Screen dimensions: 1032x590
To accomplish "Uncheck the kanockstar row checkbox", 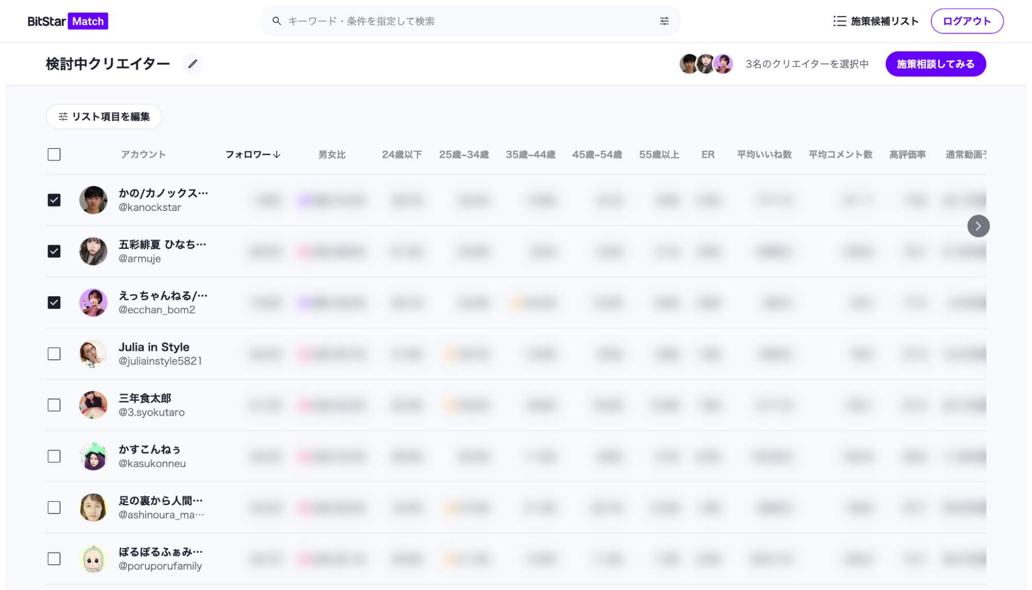I will coord(54,200).
